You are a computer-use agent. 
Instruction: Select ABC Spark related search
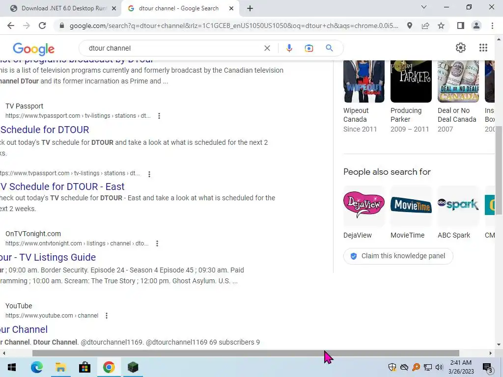tap(458, 213)
